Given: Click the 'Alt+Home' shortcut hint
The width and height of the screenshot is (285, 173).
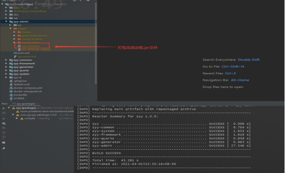Looking at the screenshot, I should pyautogui.click(x=240, y=80).
